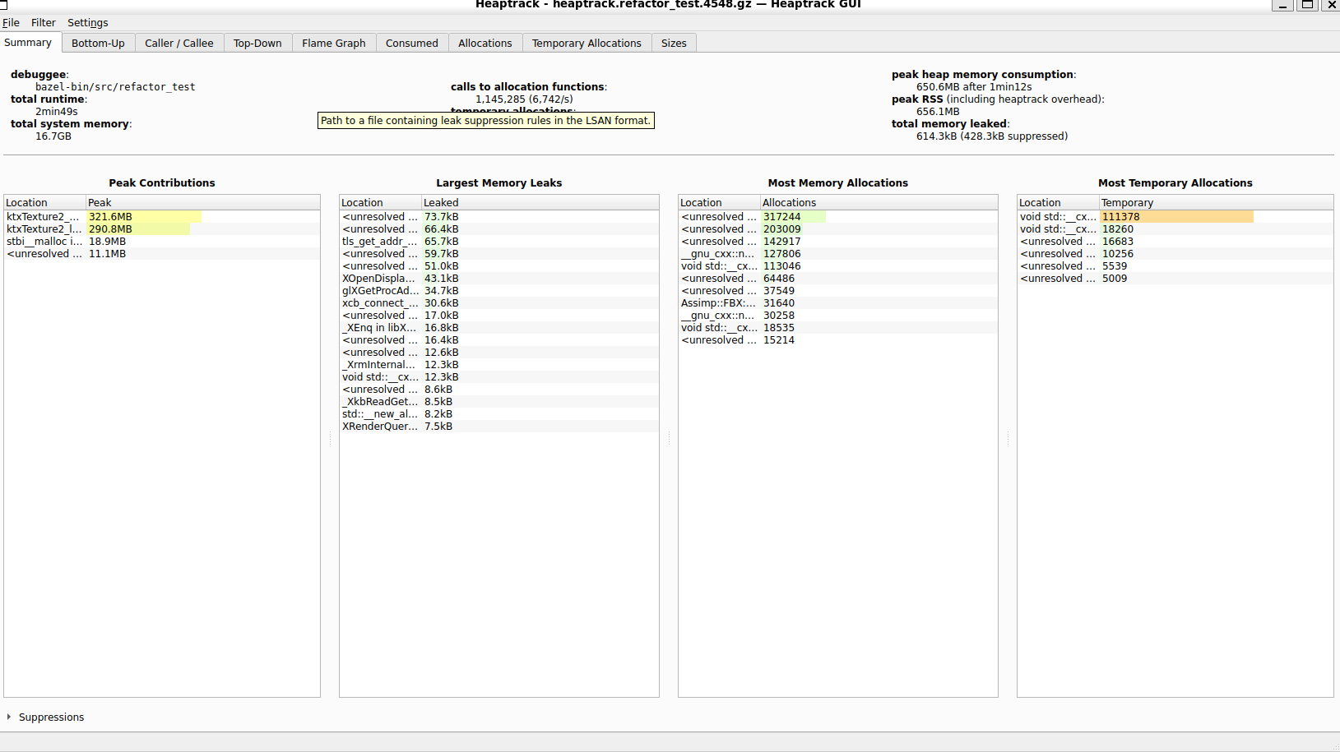Image resolution: width=1340 pixels, height=752 pixels.
Task: Open the Temporary Allocations tab
Action: point(586,44)
